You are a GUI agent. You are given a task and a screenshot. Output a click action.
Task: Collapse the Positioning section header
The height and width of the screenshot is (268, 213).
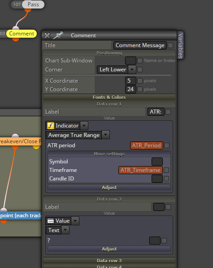pos(109,53)
